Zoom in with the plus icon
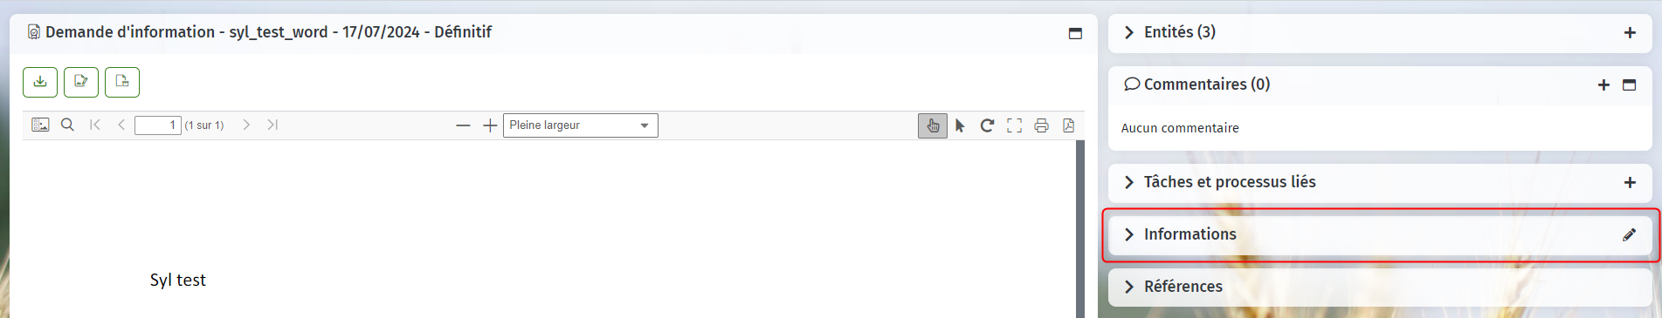1662x318 pixels. click(490, 125)
